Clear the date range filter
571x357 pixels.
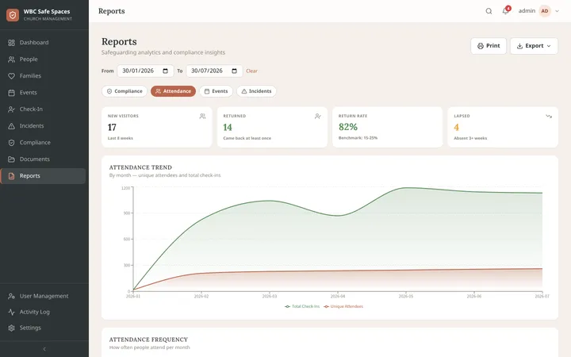[x=251, y=71]
